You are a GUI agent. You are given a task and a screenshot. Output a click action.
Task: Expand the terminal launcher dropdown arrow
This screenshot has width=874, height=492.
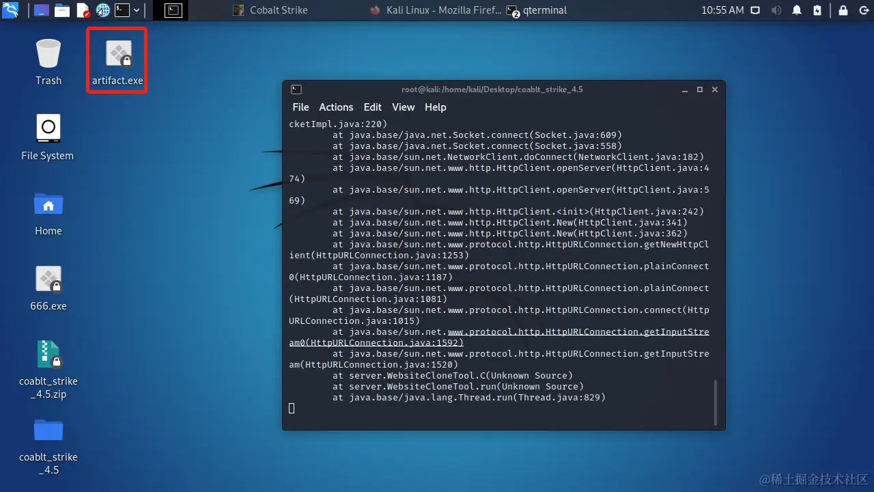[137, 10]
